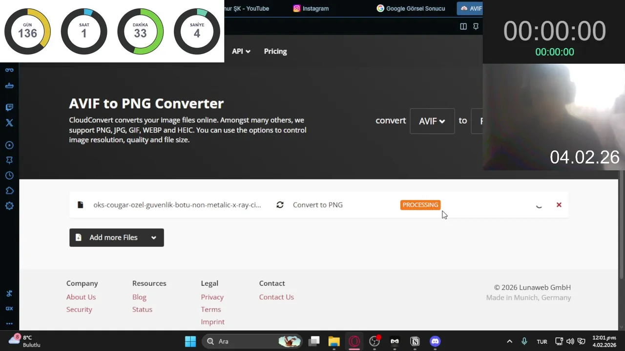Click the boat-shaped sidebar icon

click(x=9, y=86)
